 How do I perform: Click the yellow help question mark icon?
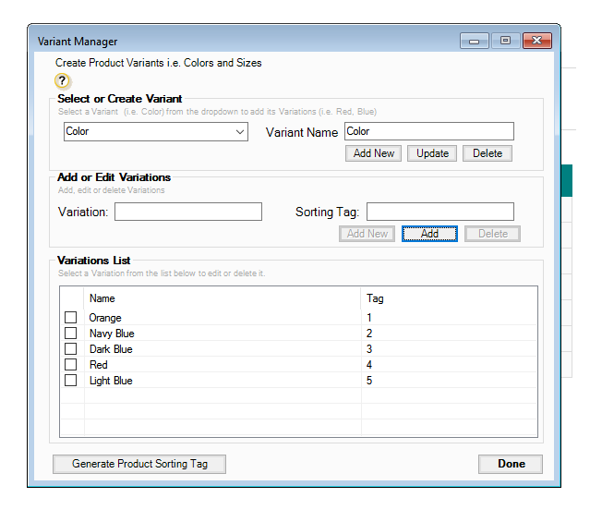coord(64,81)
